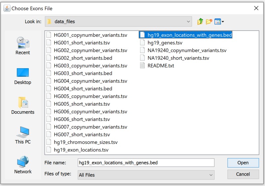Select HG004_short_variants.bed

[79, 89]
